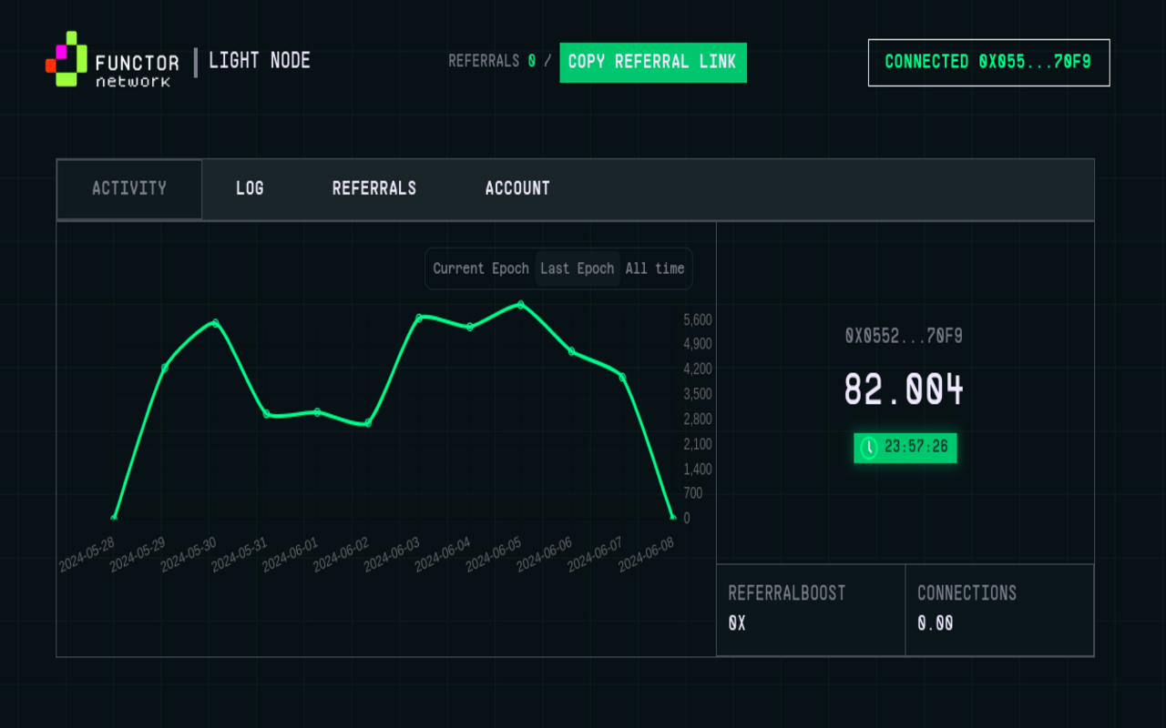Click the Connections panel

click(999, 609)
